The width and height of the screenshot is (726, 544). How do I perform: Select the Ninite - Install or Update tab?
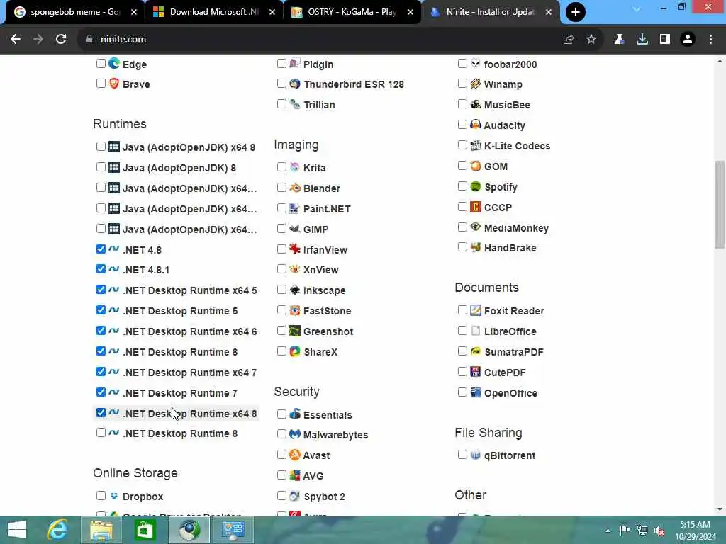tap(491, 12)
